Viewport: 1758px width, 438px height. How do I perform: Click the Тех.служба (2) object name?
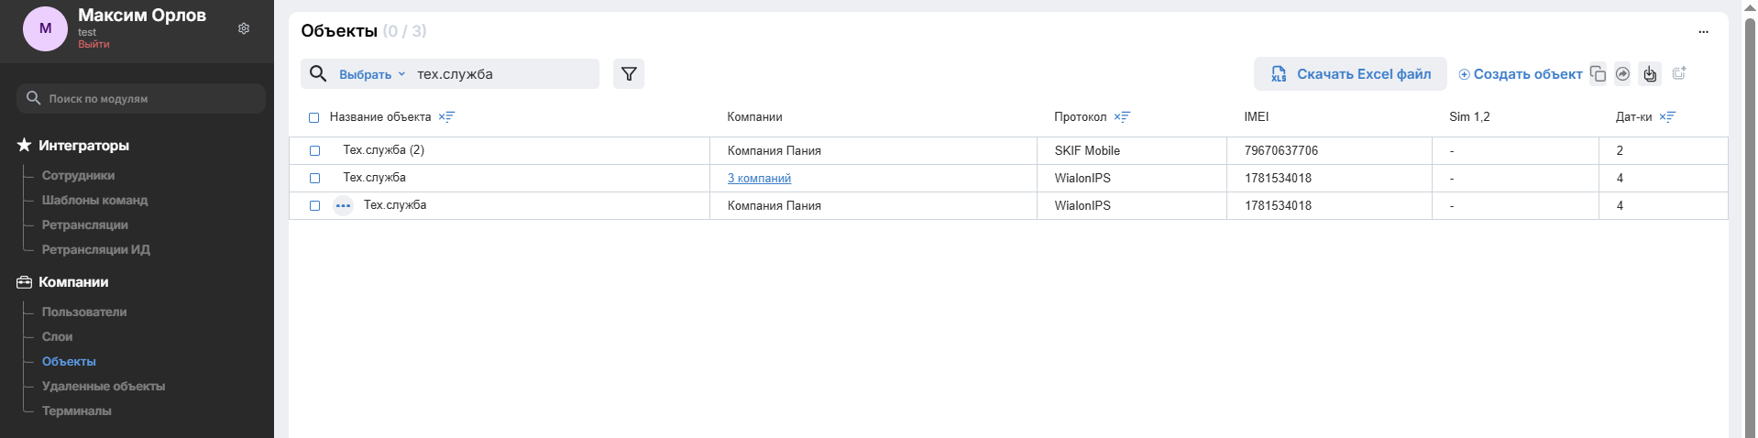pos(383,150)
